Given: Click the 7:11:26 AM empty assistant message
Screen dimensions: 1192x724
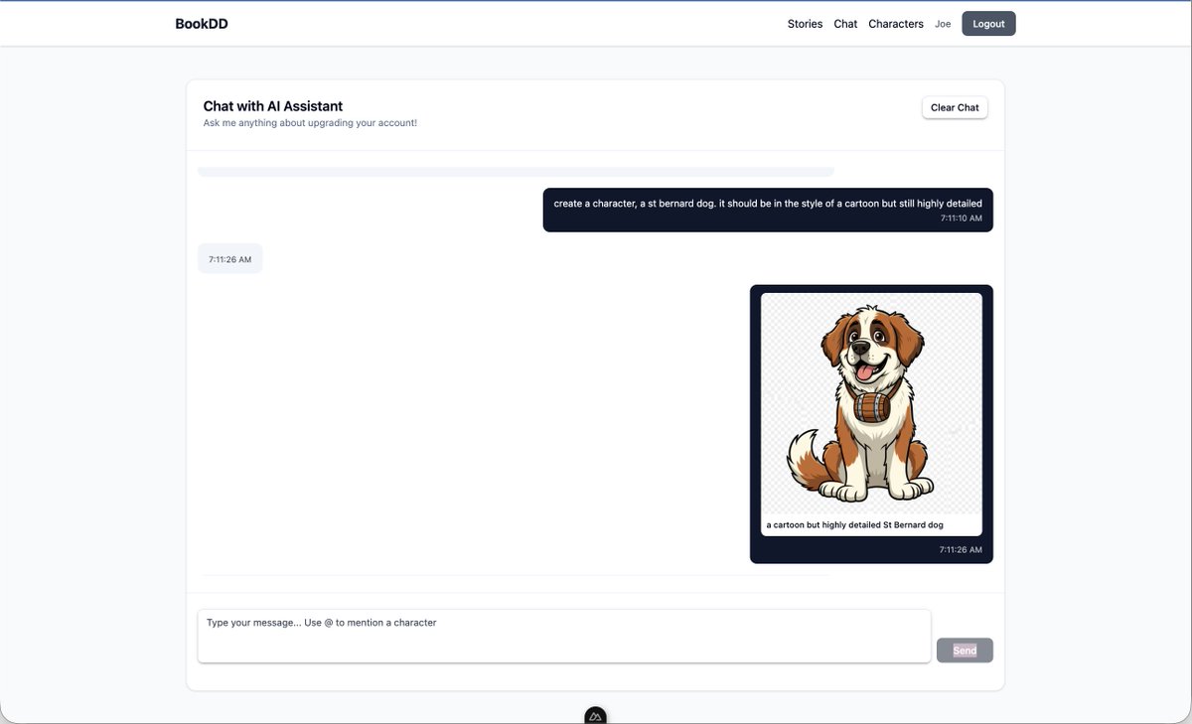Looking at the screenshot, I should pyautogui.click(x=230, y=258).
